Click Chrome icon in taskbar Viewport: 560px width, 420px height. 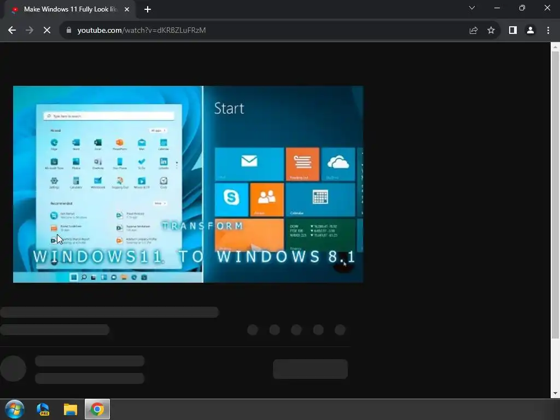point(97,409)
